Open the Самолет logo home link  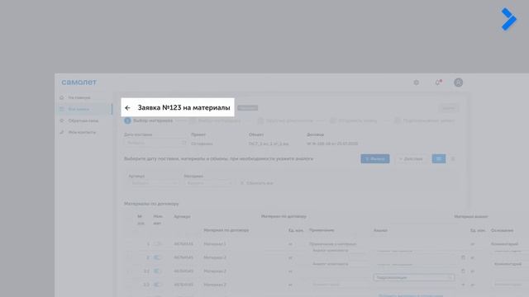tap(79, 82)
